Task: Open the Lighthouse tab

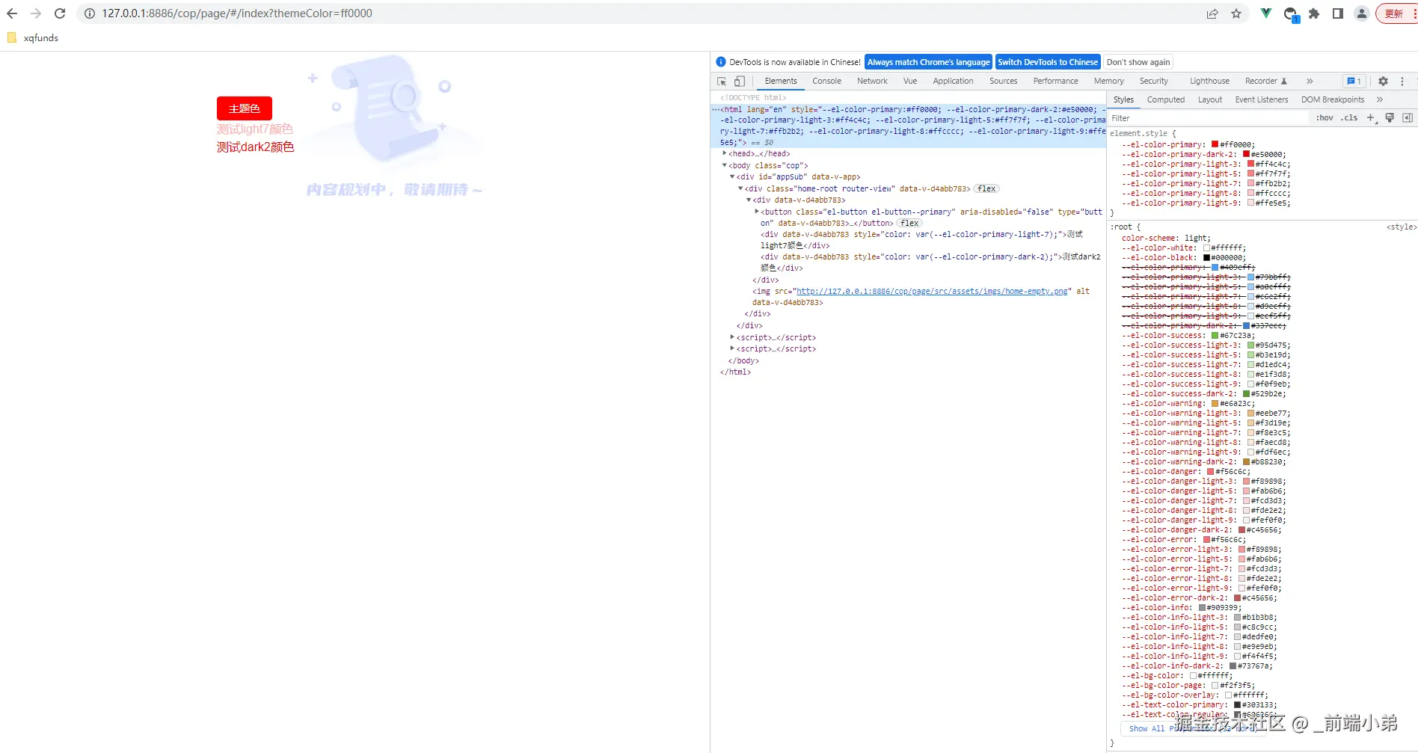Action: (x=1209, y=82)
